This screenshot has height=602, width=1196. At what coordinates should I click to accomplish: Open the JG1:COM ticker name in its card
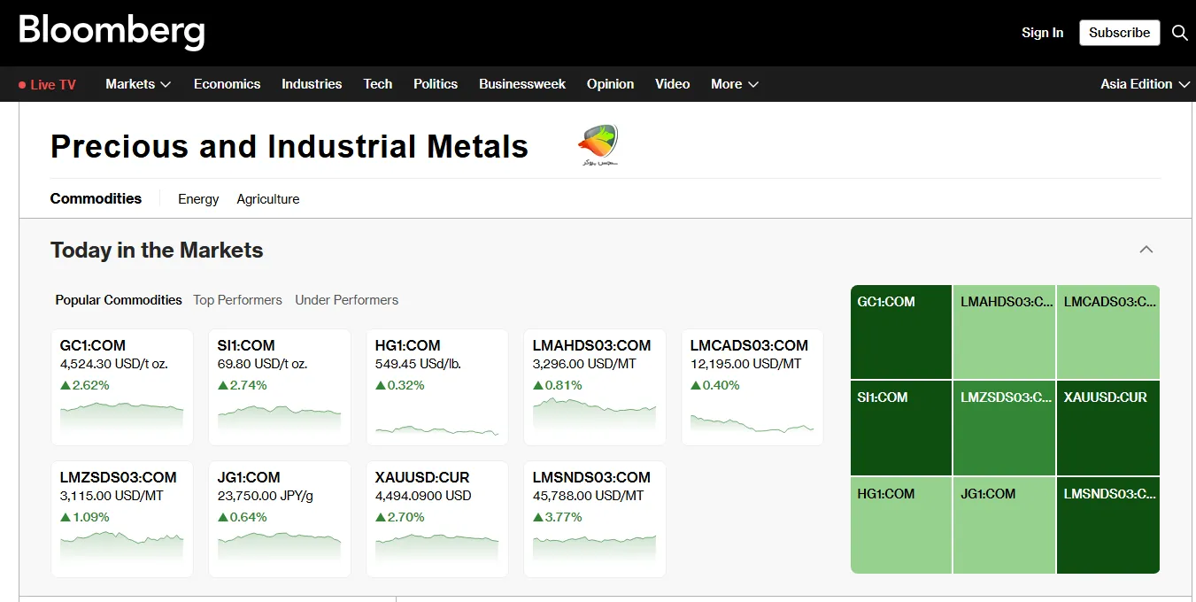pyautogui.click(x=249, y=477)
